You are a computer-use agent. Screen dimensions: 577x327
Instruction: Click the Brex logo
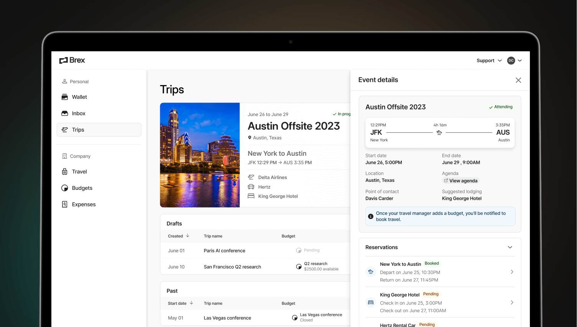click(72, 60)
